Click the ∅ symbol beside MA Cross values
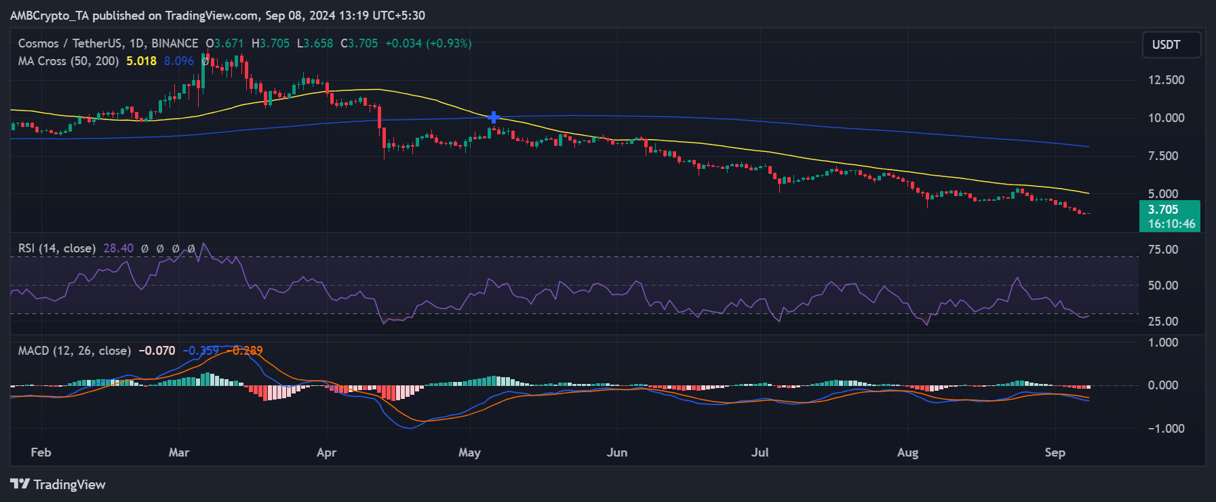The height and width of the screenshot is (502, 1216). click(205, 61)
